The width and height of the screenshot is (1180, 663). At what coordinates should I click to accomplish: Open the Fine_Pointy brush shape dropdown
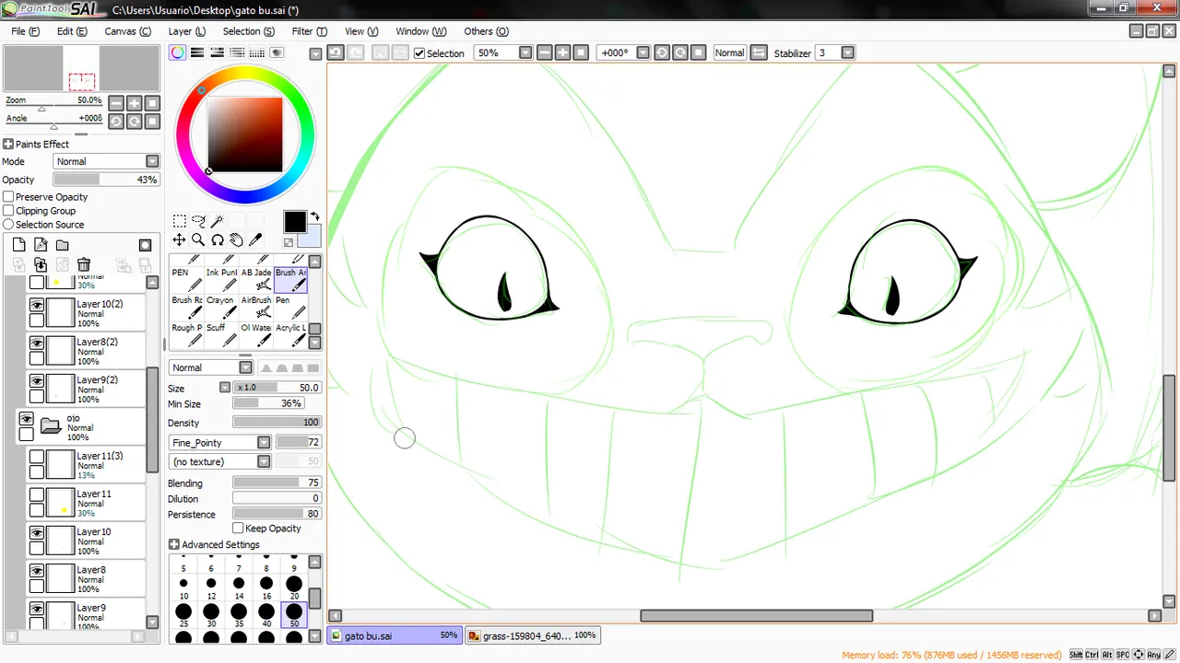pos(220,443)
